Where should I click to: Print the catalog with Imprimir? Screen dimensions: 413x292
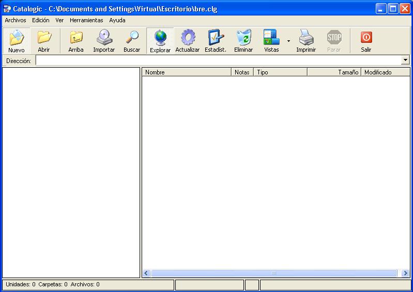(x=306, y=41)
